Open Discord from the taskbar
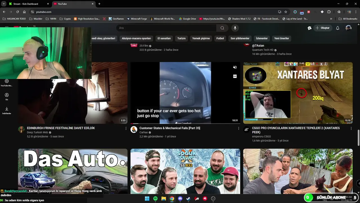This screenshot has height=203, width=360. 180,198
